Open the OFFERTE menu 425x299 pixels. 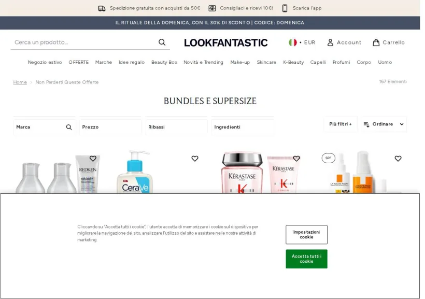[79, 62]
